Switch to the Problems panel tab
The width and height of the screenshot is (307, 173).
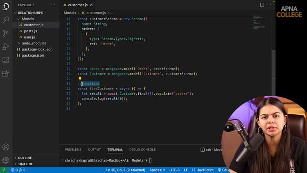pos(73,150)
